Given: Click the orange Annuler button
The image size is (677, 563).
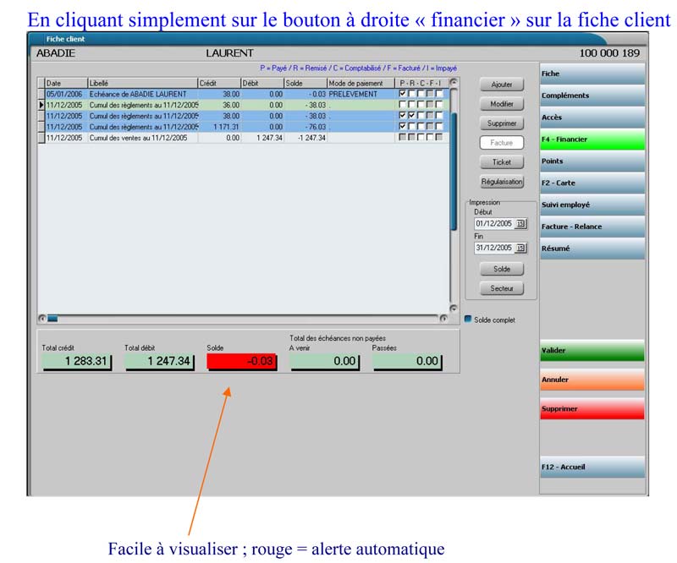Looking at the screenshot, I should 592,380.
